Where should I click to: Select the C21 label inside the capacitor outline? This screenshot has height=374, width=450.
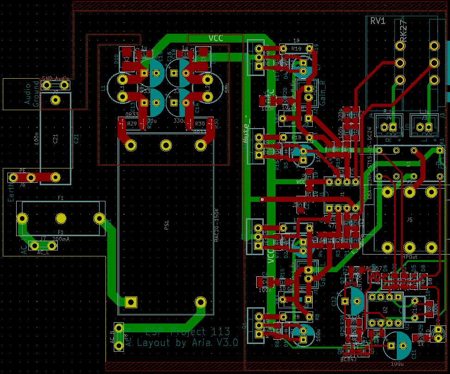[x=55, y=139]
